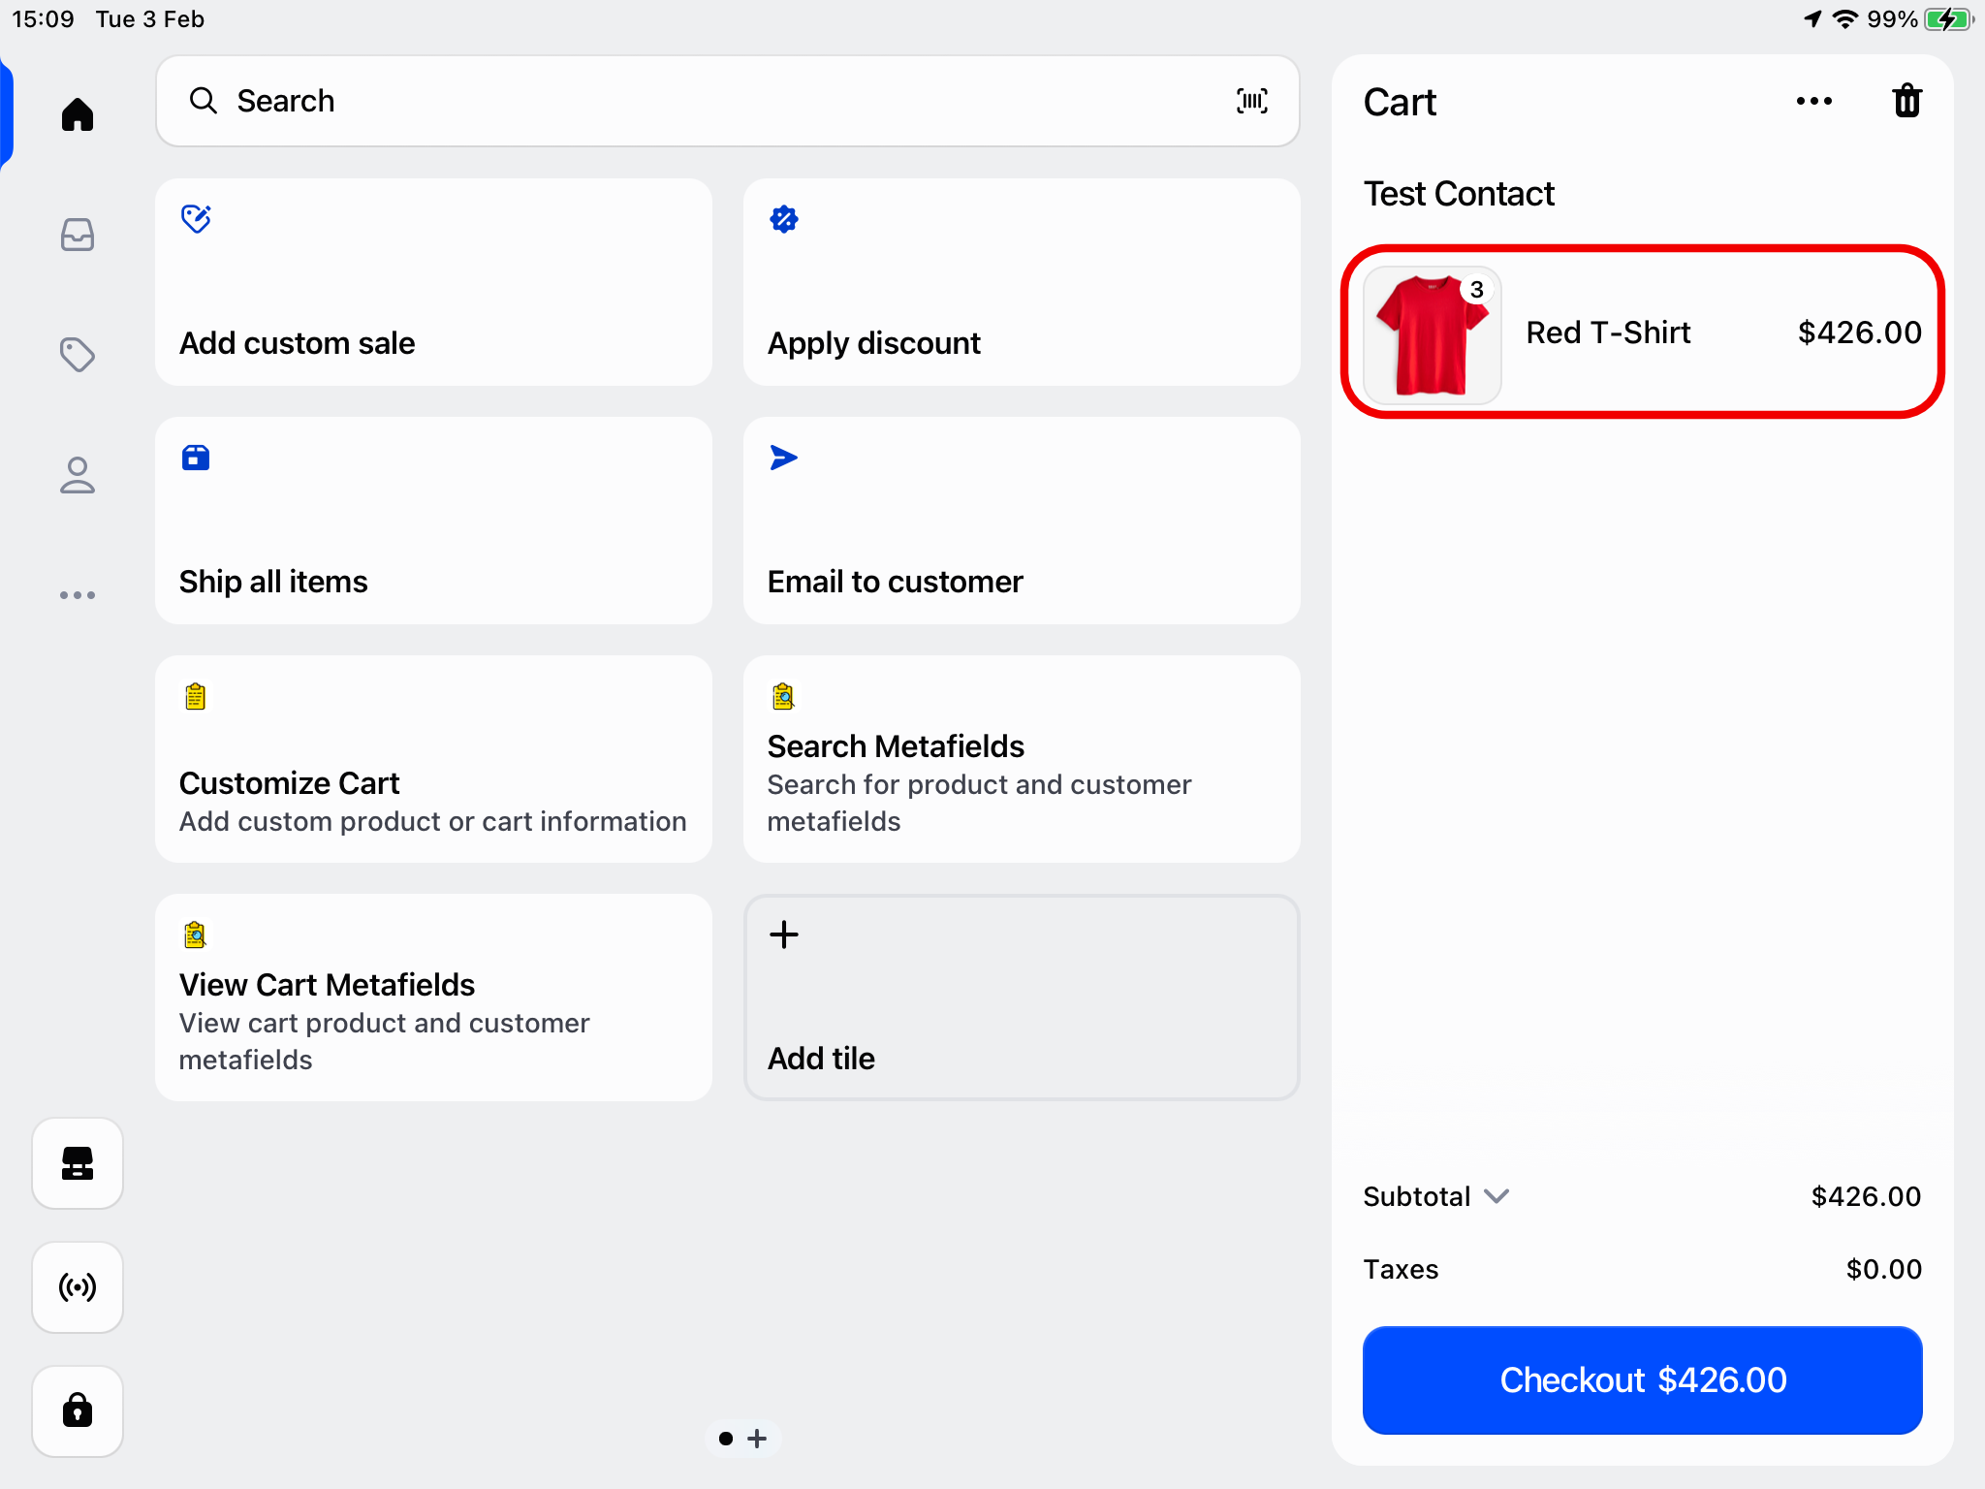Tap the Add custom sale tile
The image size is (1985, 1489).
point(433,282)
